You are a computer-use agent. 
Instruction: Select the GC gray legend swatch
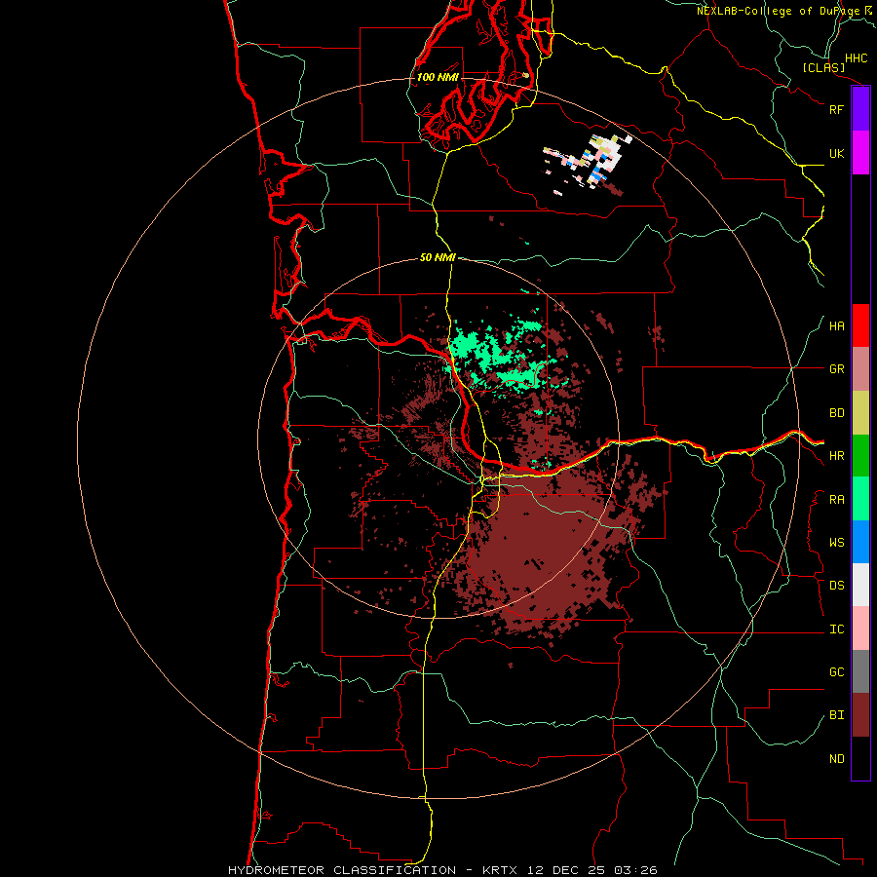(x=860, y=671)
